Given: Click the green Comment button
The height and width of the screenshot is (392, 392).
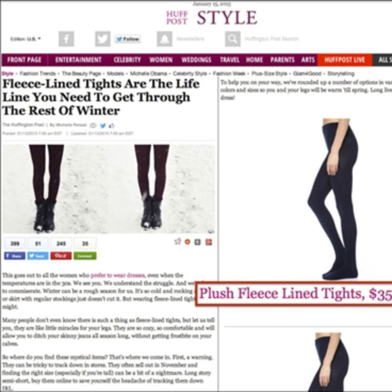Looking at the screenshot, I should click(x=85, y=255).
